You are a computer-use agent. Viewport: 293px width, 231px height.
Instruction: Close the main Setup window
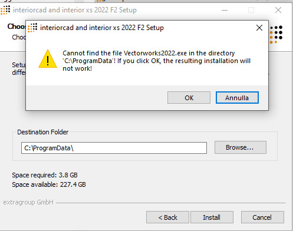click(278, 10)
